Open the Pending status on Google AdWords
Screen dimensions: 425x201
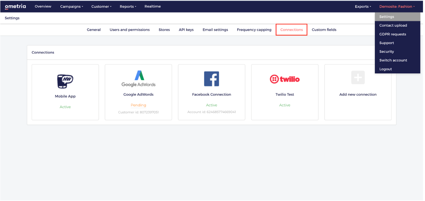coord(138,105)
